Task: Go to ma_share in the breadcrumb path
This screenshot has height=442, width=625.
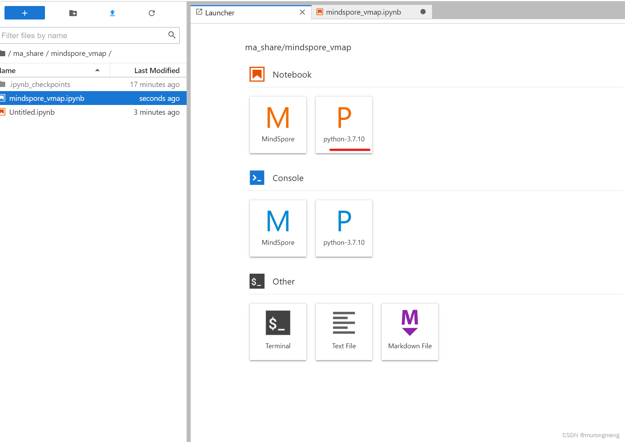Action: click(x=28, y=53)
